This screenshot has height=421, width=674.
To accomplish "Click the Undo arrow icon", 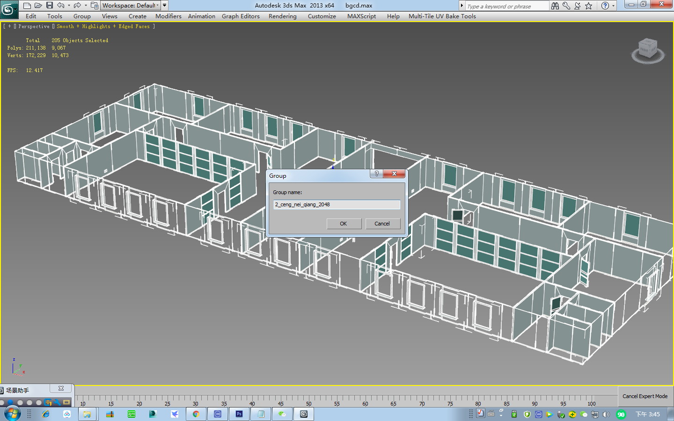I will click(61, 6).
